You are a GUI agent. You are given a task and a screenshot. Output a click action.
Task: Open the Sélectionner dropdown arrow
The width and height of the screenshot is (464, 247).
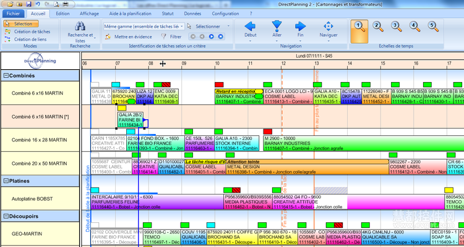(x=228, y=27)
